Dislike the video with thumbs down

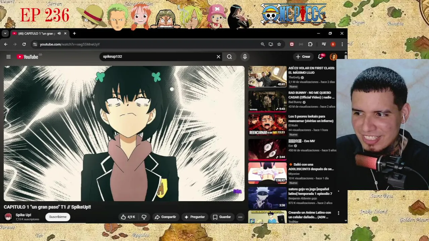(x=144, y=217)
